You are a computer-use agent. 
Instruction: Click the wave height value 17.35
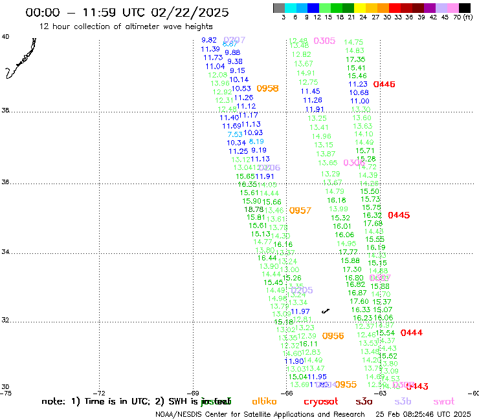[x=355, y=59]
